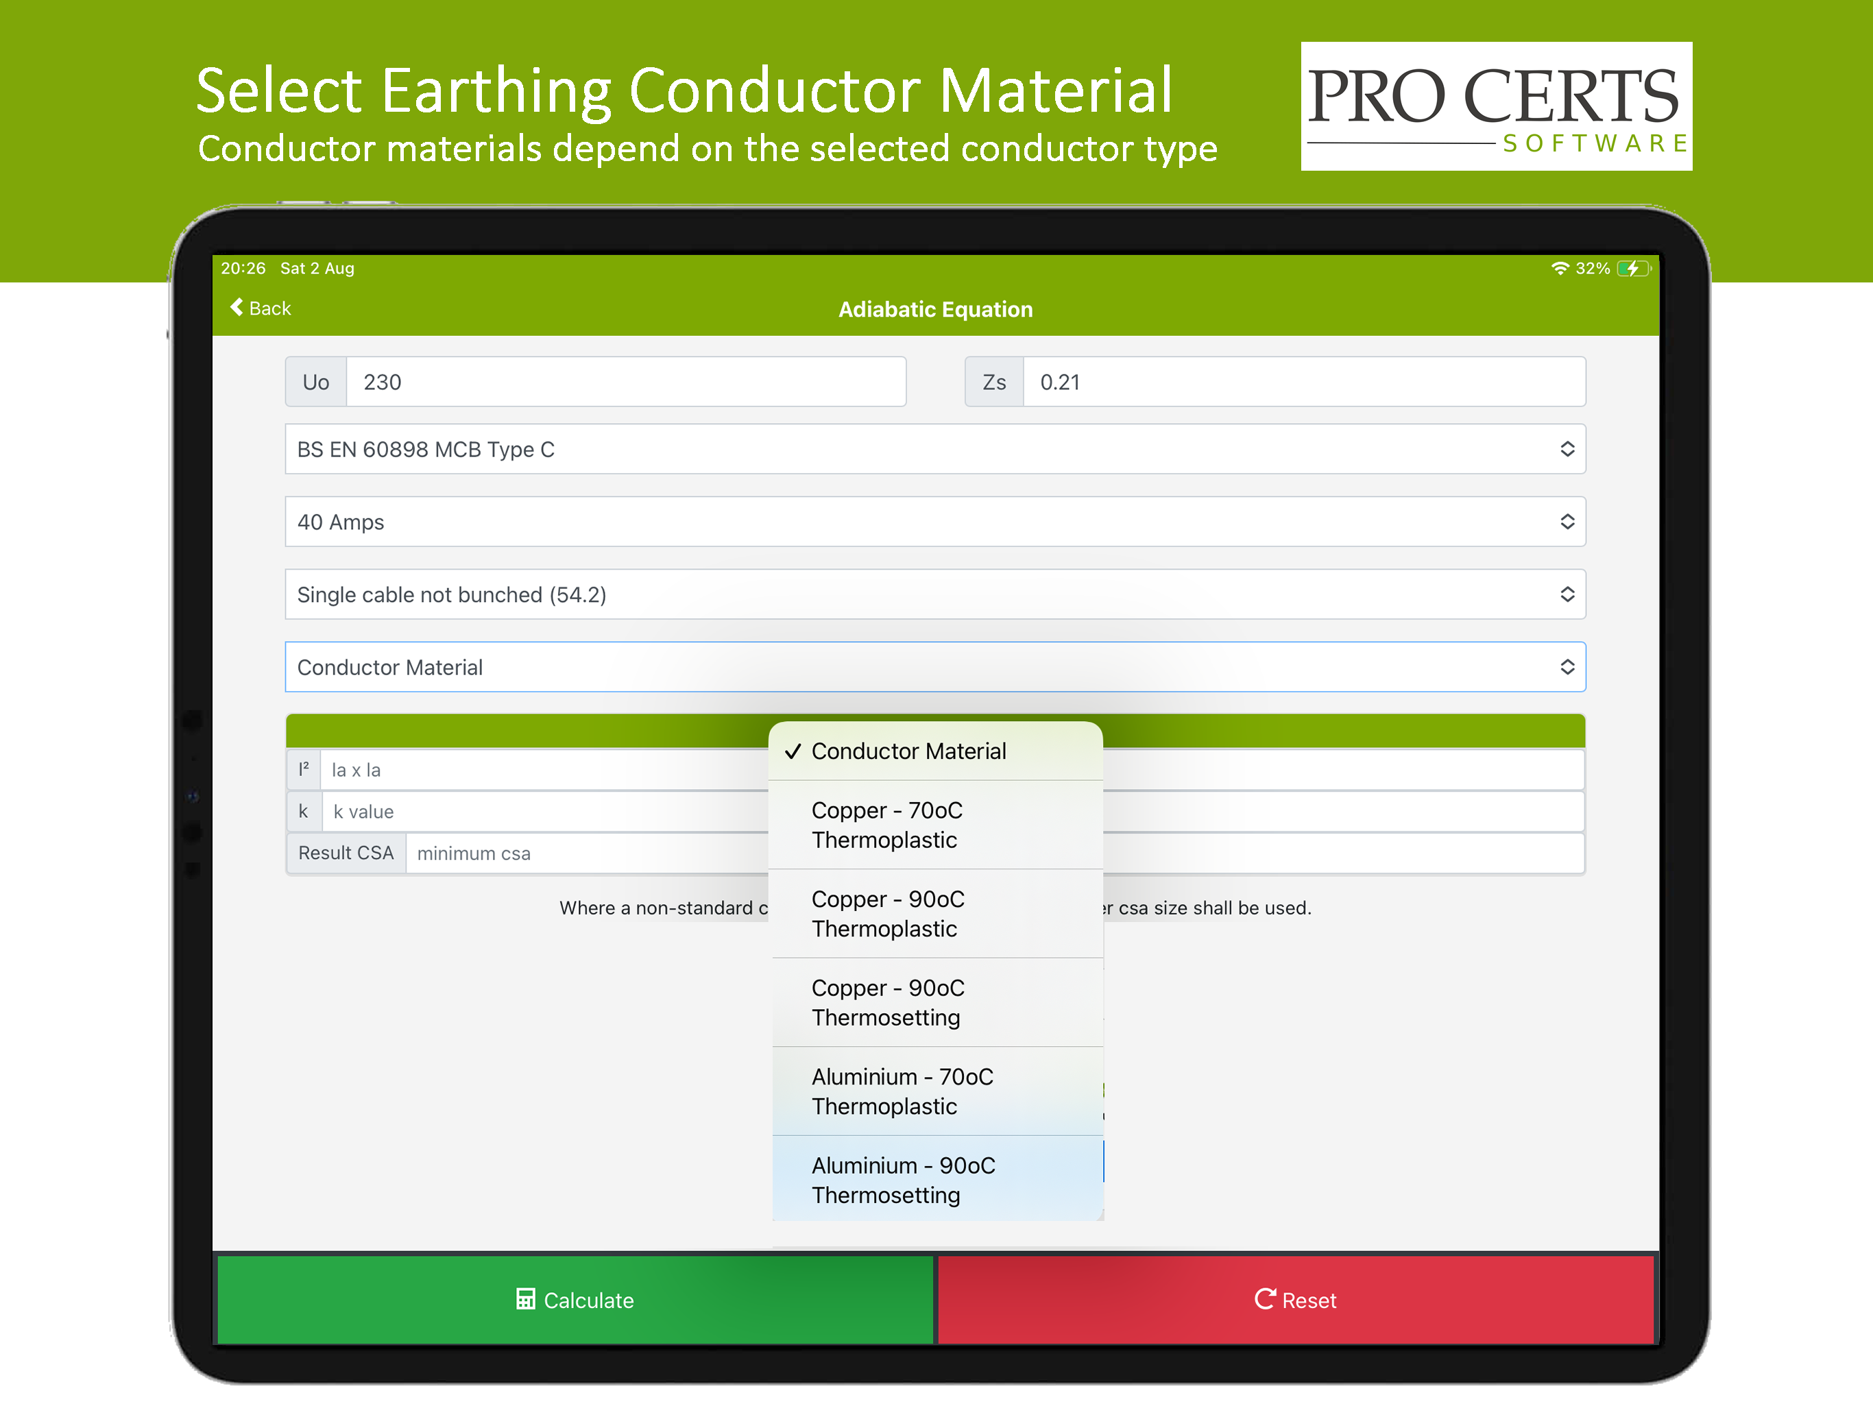Tap the 20:26 clock in status bar

(243, 269)
